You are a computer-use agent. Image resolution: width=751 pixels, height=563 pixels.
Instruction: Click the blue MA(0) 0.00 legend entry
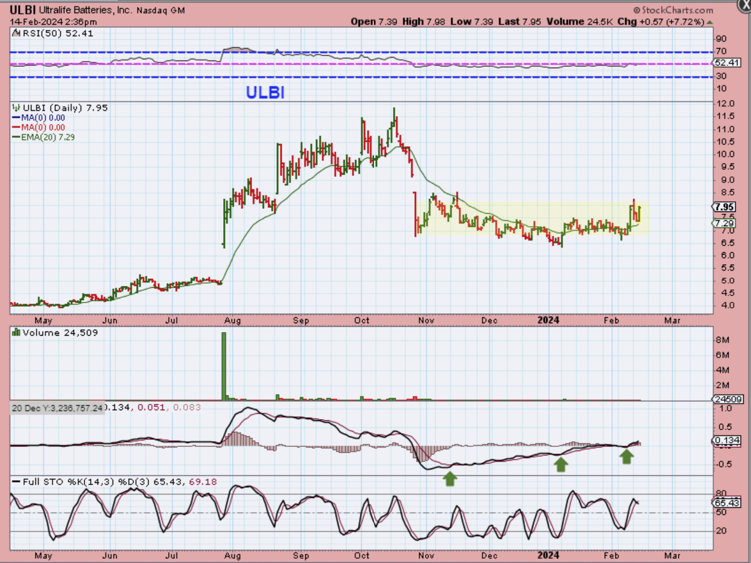click(x=38, y=118)
